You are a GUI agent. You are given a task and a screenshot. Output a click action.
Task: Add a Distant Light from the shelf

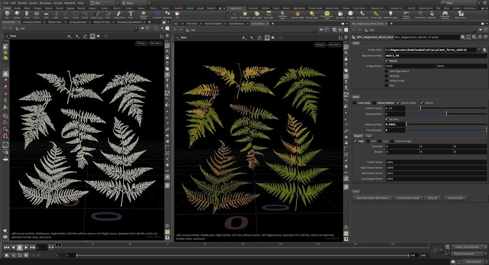click(312, 14)
